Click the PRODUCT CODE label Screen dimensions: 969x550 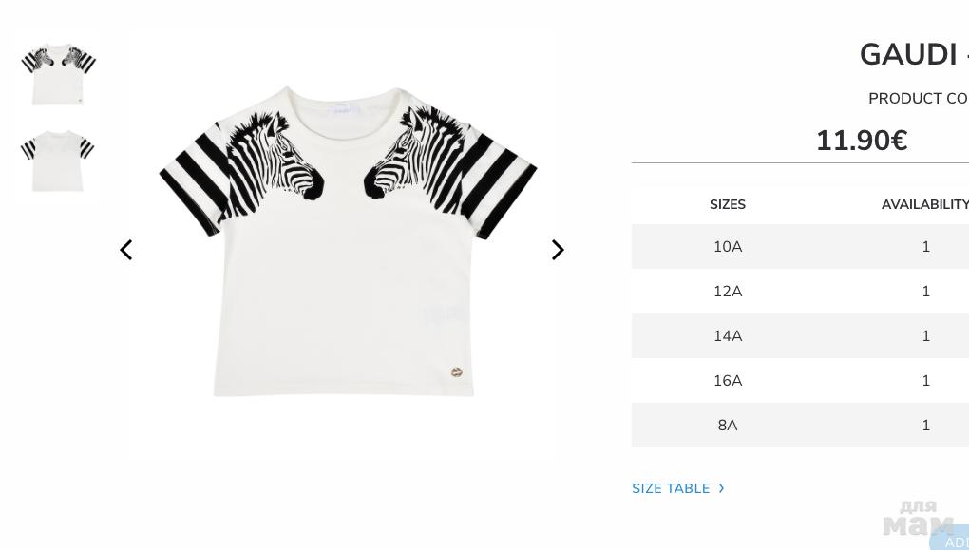click(x=919, y=99)
